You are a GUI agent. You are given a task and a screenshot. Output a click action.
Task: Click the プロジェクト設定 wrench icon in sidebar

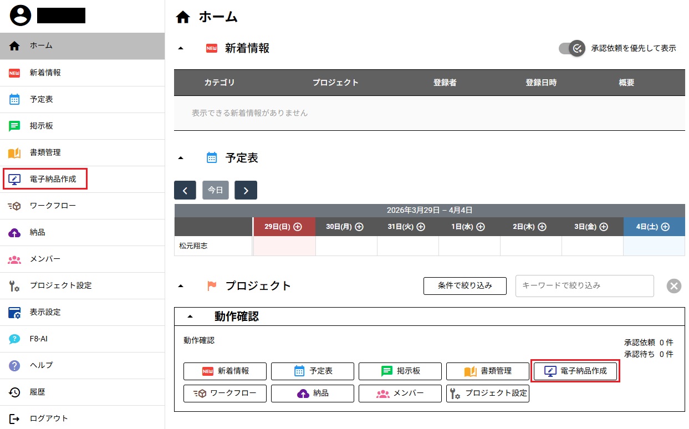point(14,286)
